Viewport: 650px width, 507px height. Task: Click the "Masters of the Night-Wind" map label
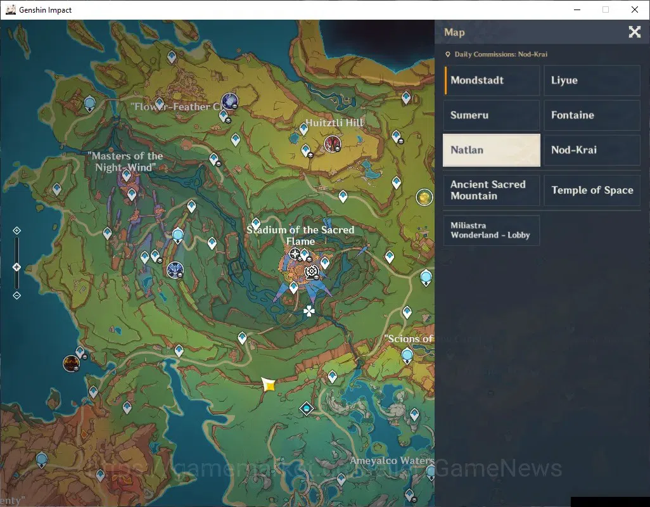pos(125,162)
